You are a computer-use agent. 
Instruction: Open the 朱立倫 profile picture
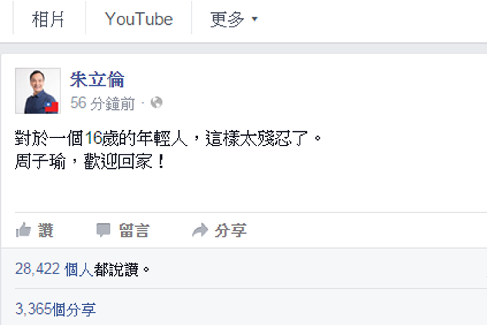click(38, 91)
